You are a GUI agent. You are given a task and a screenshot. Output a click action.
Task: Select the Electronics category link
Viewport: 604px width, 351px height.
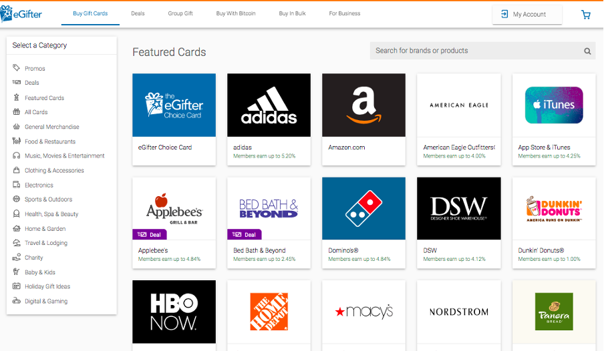tap(39, 185)
